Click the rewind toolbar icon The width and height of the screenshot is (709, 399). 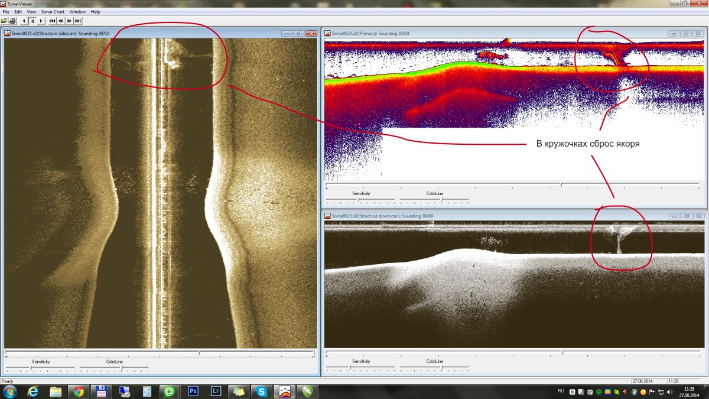pyautogui.click(x=61, y=21)
